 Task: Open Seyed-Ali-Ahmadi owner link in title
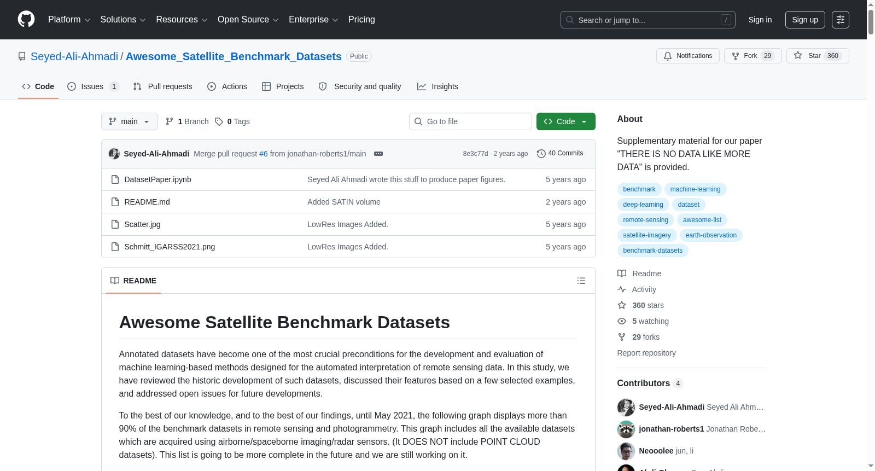click(x=74, y=56)
